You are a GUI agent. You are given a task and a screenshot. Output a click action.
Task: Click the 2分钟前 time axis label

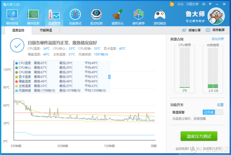click(63, 146)
